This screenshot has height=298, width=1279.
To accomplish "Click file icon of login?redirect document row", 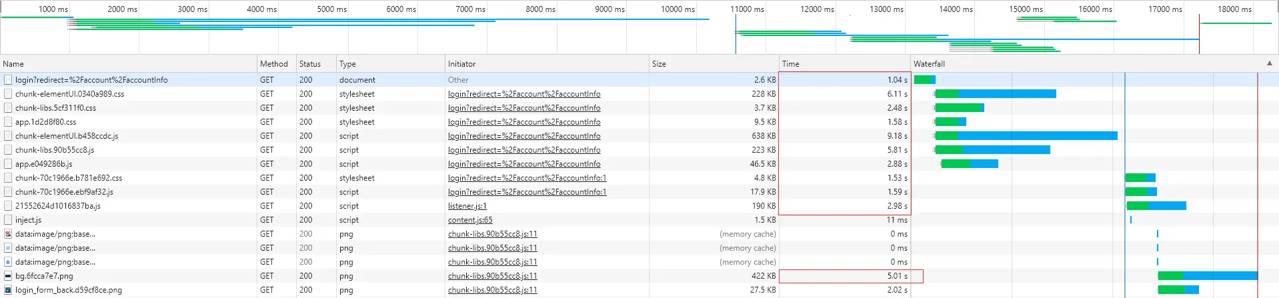I will coord(8,79).
